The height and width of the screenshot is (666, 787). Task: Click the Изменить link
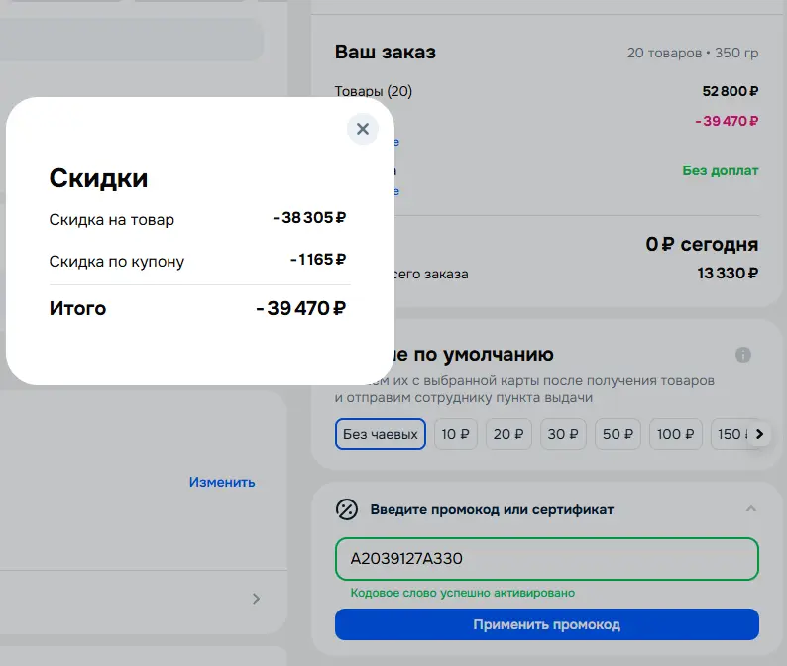pyautogui.click(x=222, y=482)
